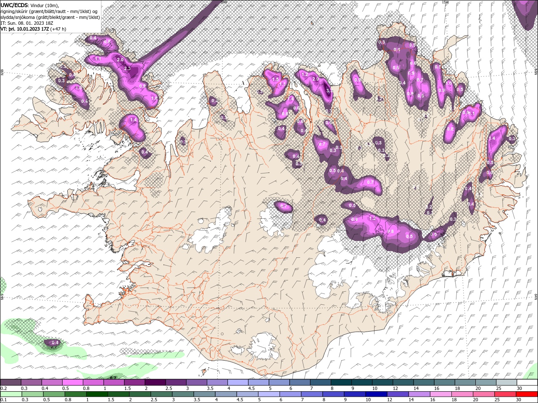Click upper legend swatch between 0.2 and 0.3
538x403 pixels.
[x=11, y=382]
